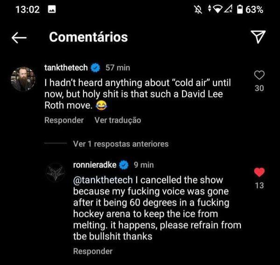
Task: Tap the back arrow icon
Action: tap(19, 37)
